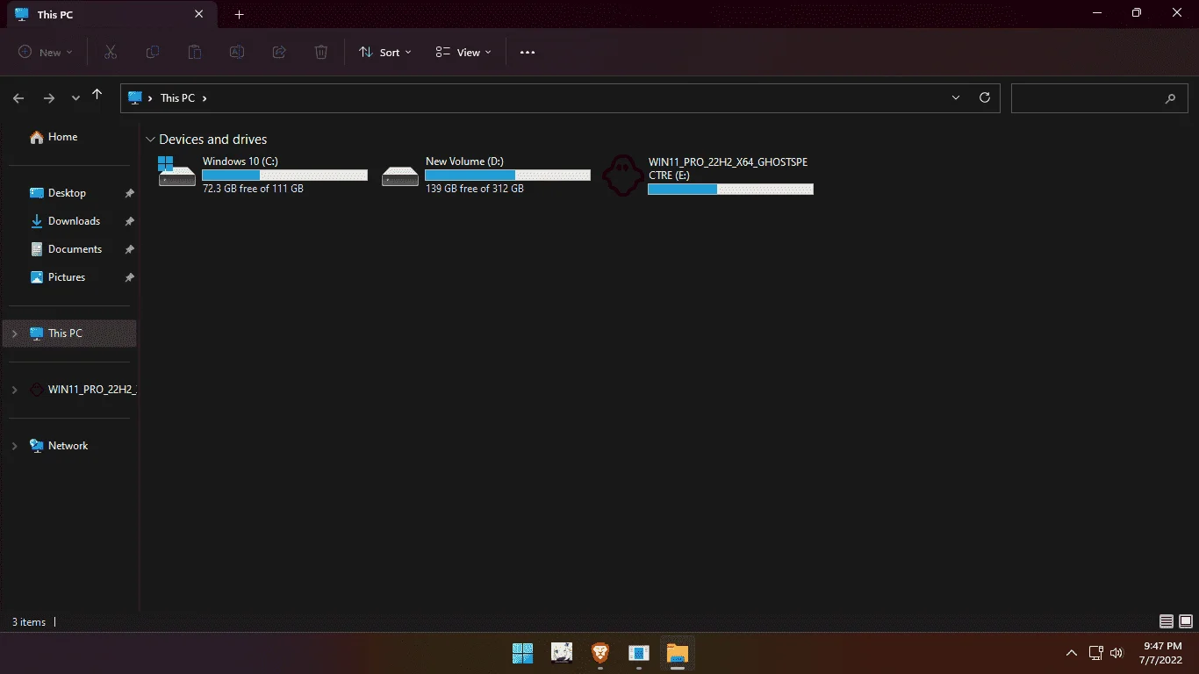Click the Share icon in toolbar

279,53
